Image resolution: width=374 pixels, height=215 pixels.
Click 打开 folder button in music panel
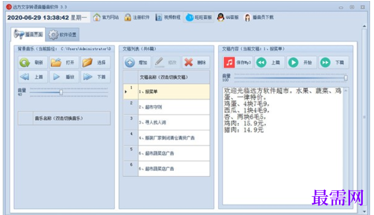click(x=64, y=63)
